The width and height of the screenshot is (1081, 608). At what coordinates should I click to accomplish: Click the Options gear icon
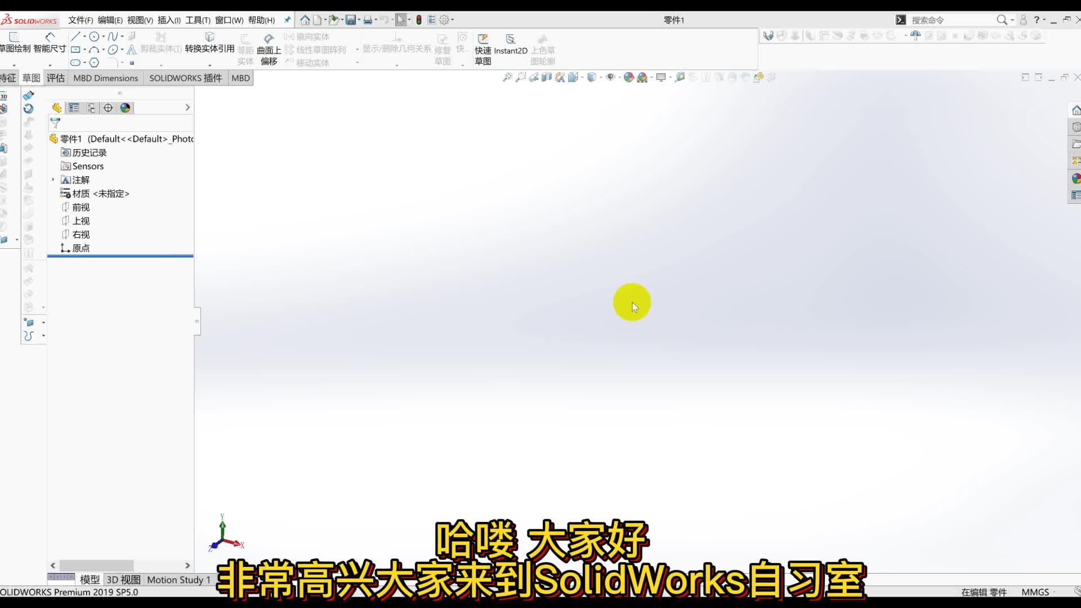coord(444,20)
